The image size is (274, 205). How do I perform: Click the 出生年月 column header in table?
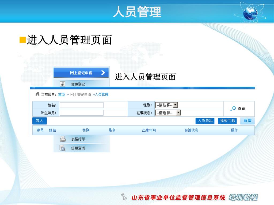pos(149,130)
